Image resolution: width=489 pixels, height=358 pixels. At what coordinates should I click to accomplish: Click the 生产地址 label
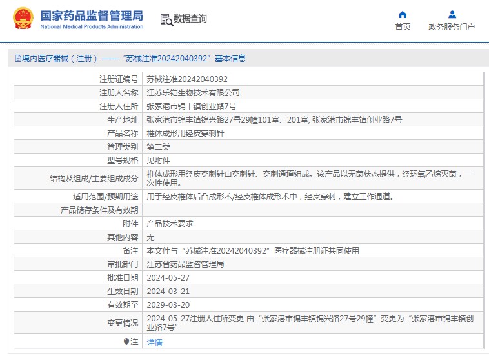pyautogui.click(x=123, y=120)
